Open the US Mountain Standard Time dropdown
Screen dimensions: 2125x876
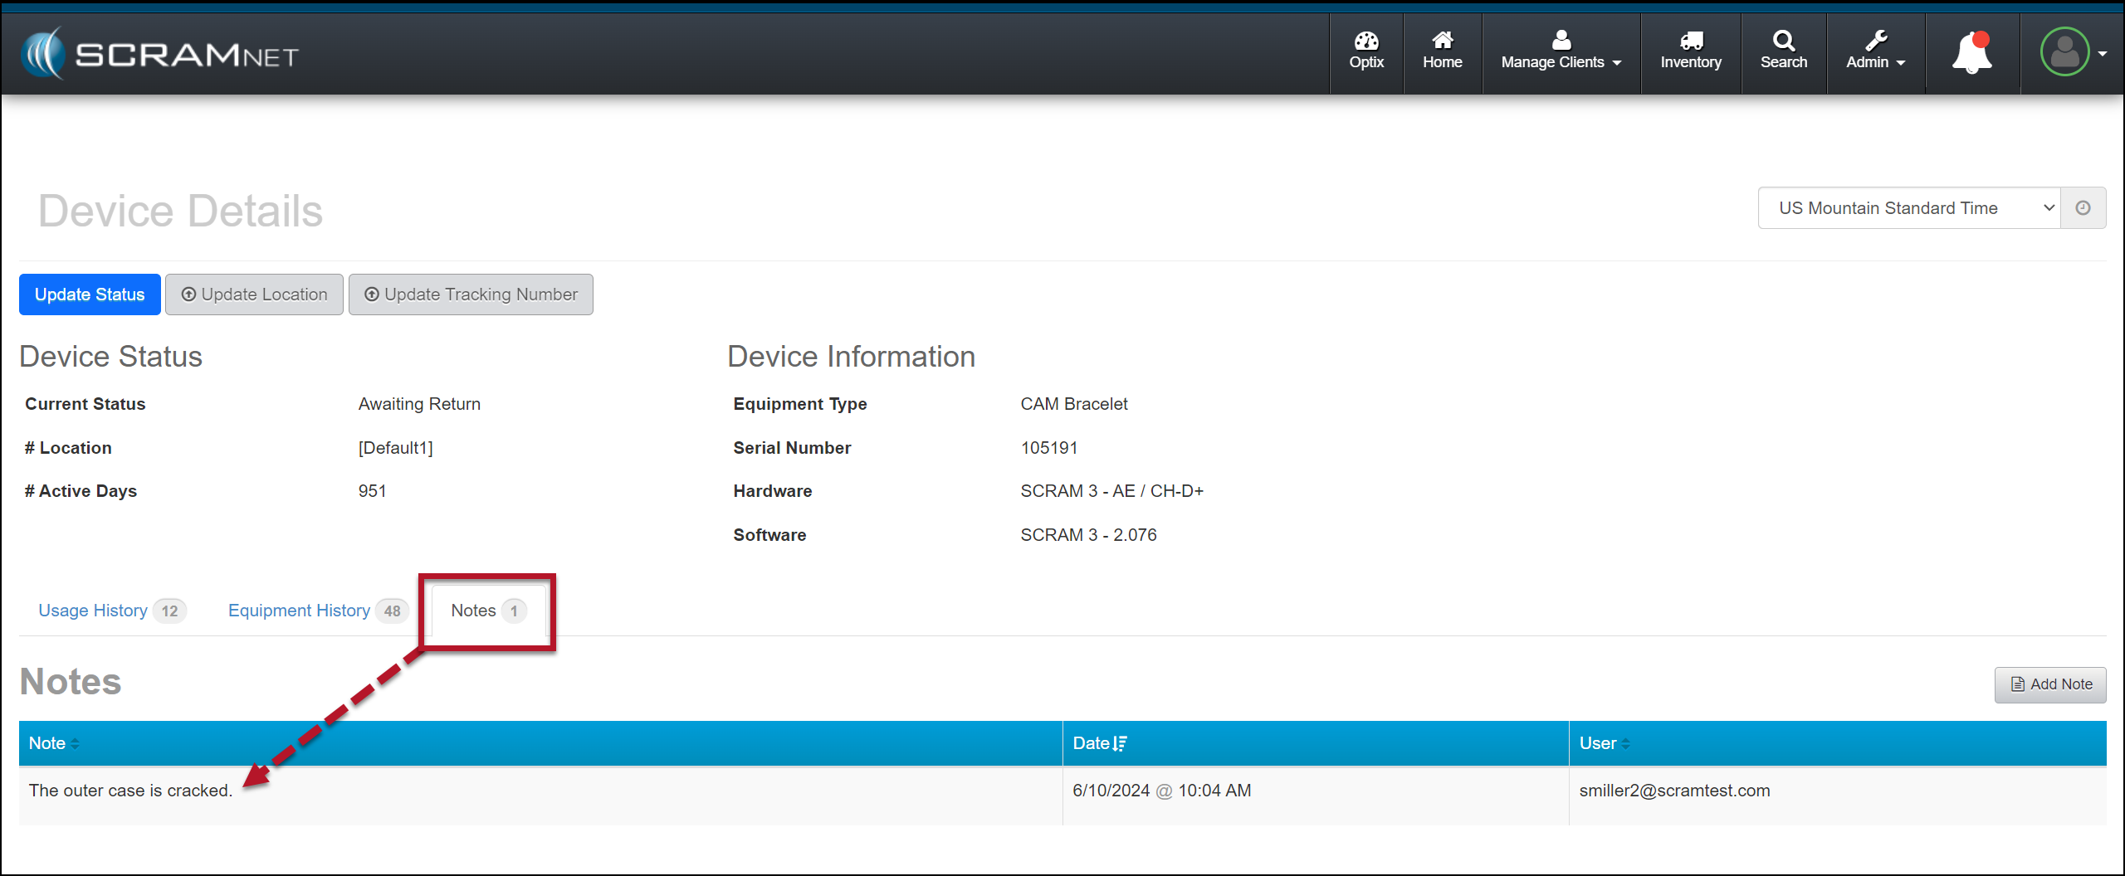1908,208
